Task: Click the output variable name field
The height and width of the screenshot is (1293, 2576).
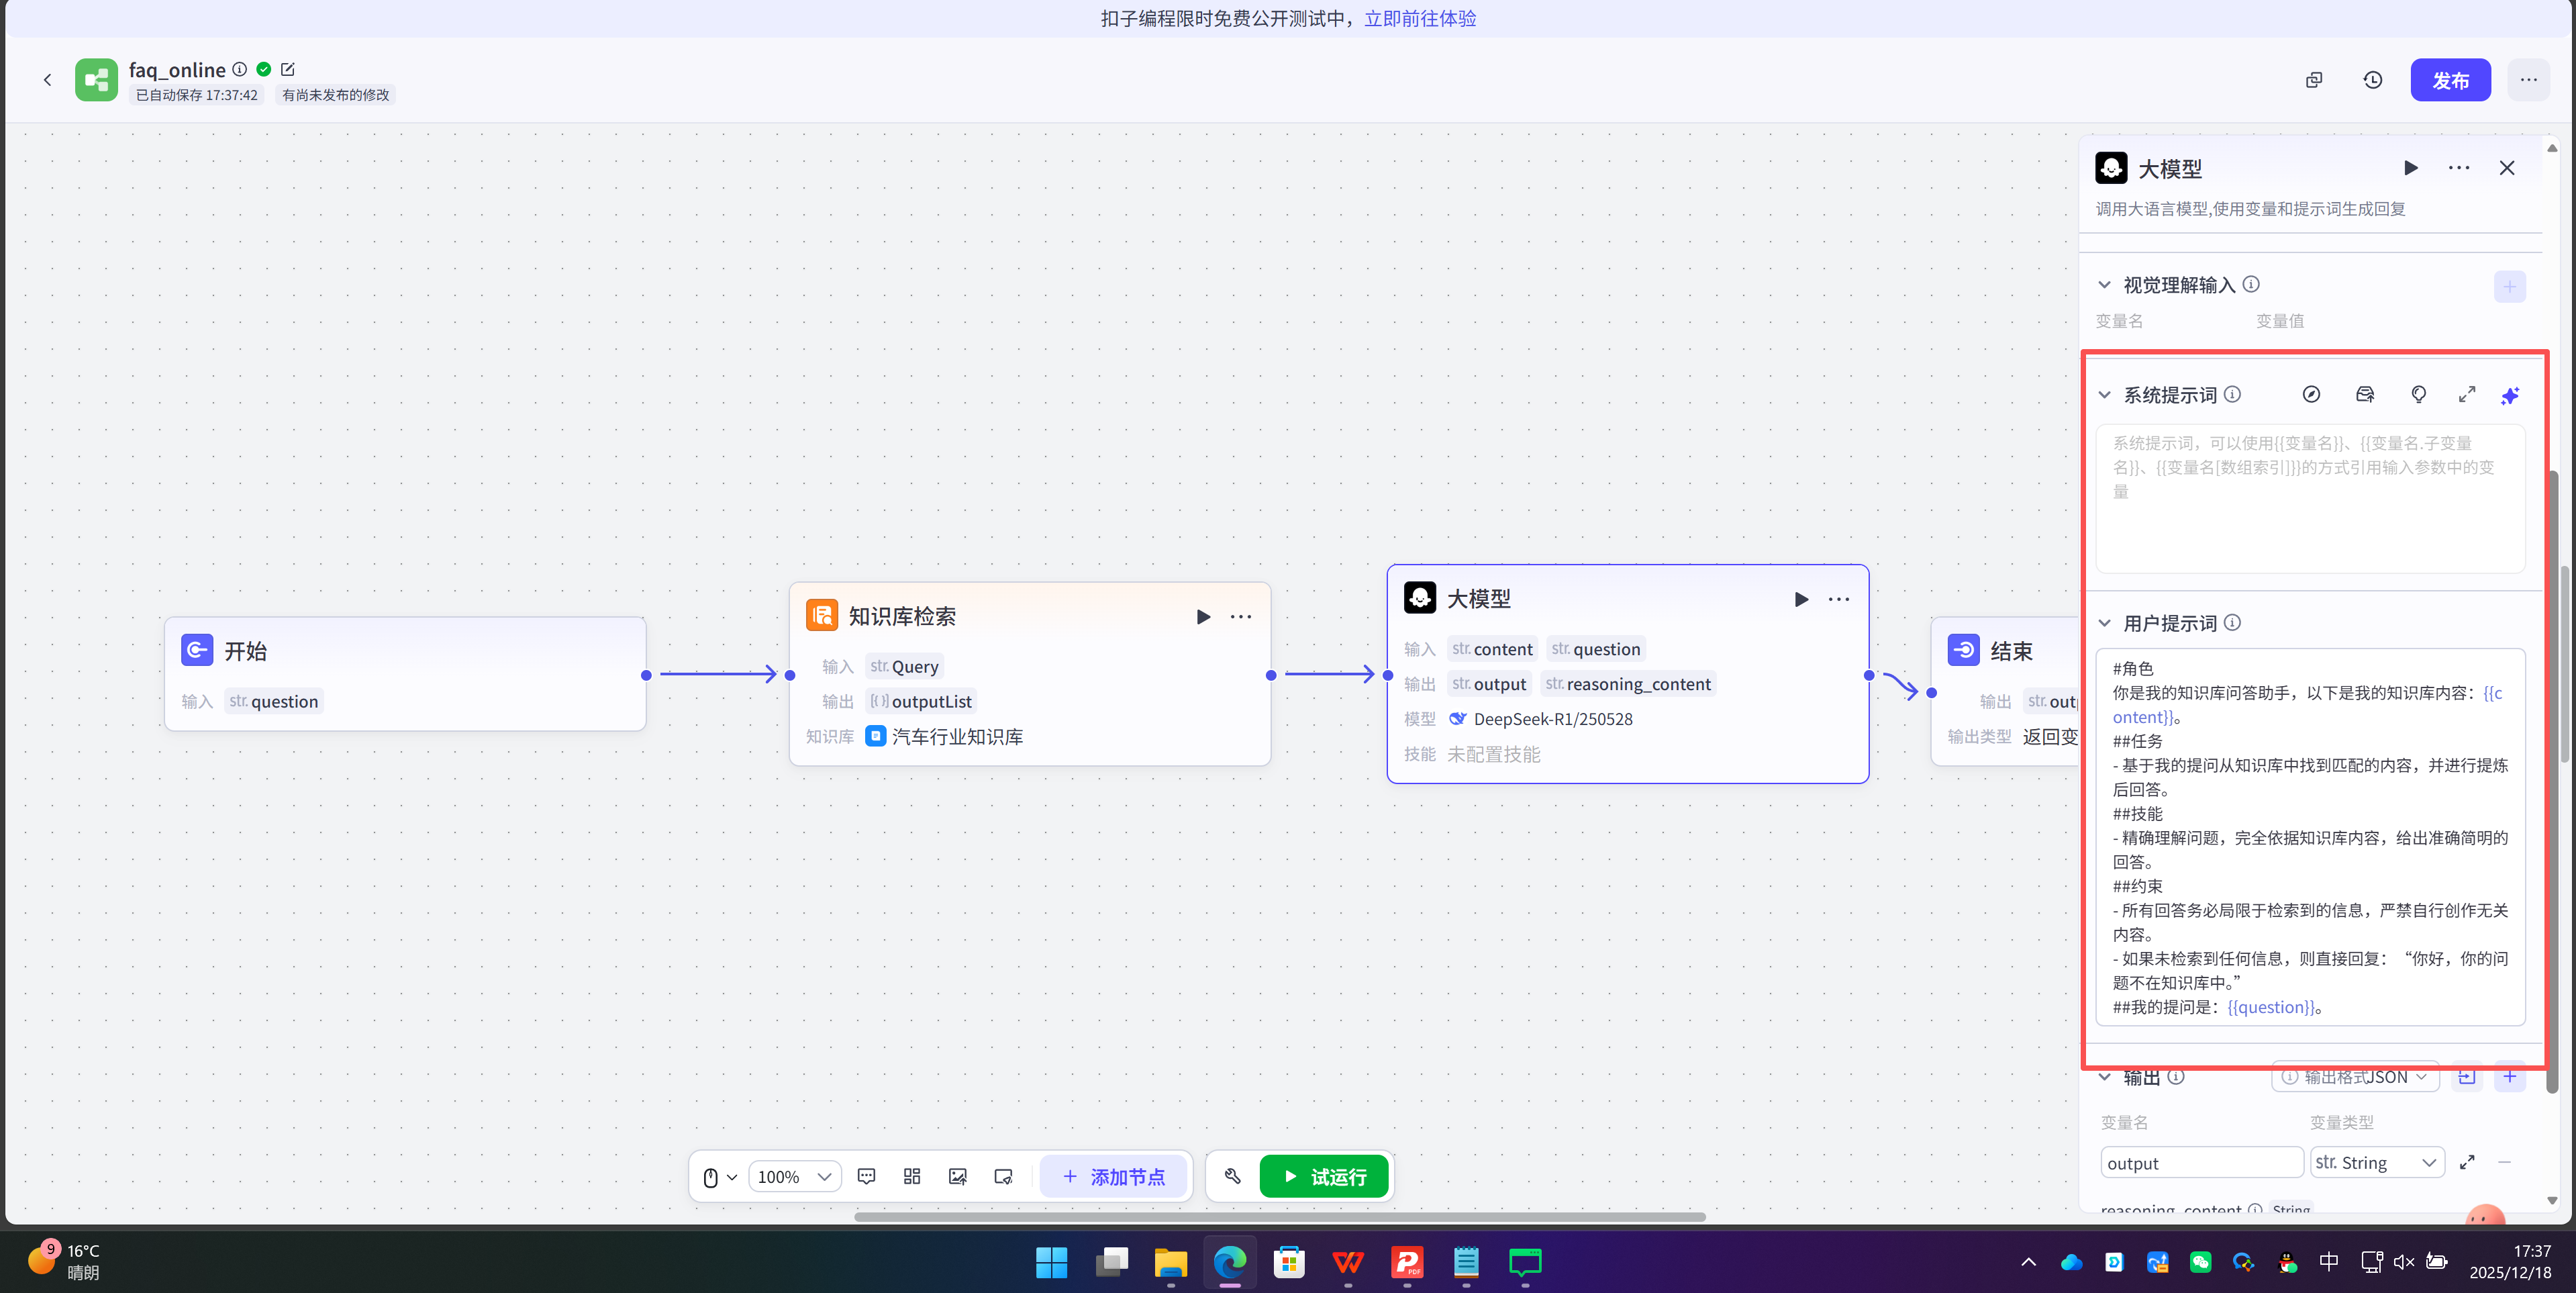Action: coord(2200,1163)
